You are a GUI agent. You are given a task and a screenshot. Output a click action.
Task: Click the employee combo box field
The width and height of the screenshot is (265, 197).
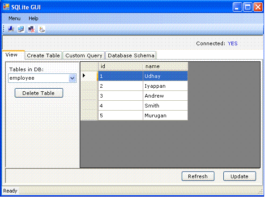(x=42, y=78)
